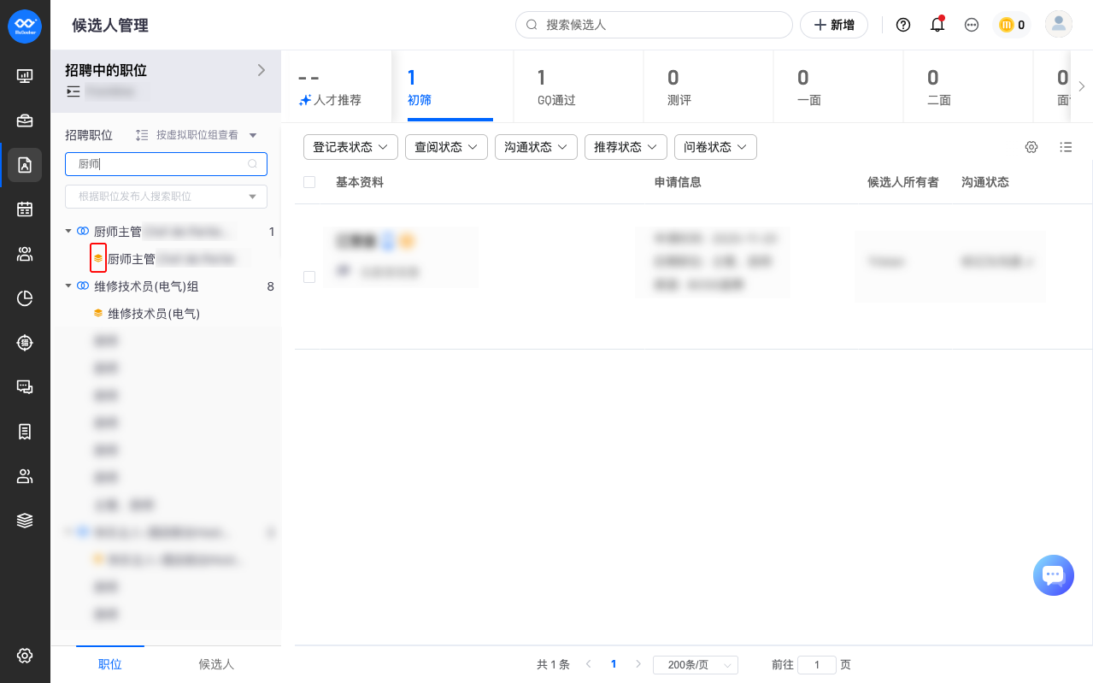1093x683 pixels.
Task: Open the floating chat assistant bubble
Action: 1053,575
